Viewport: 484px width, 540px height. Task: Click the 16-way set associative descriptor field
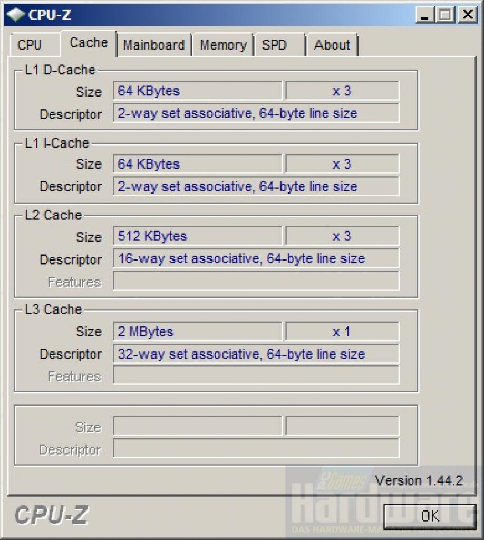tap(256, 258)
